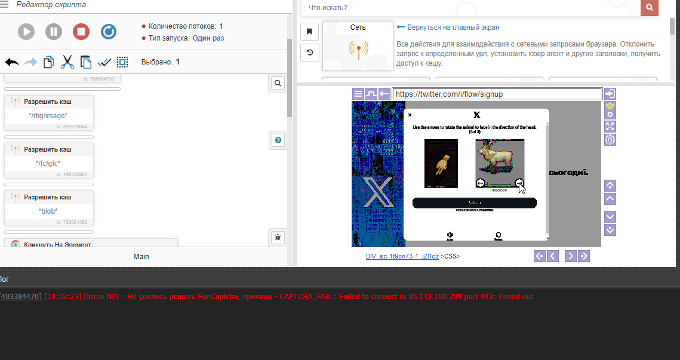Open the script search magnifier button
This screenshot has width=680, height=360.
coord(278,84)
